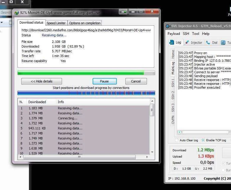Click the log panel horizontal scrollbar track
This screenshot has width=231, height=190.
click(206, 132)
